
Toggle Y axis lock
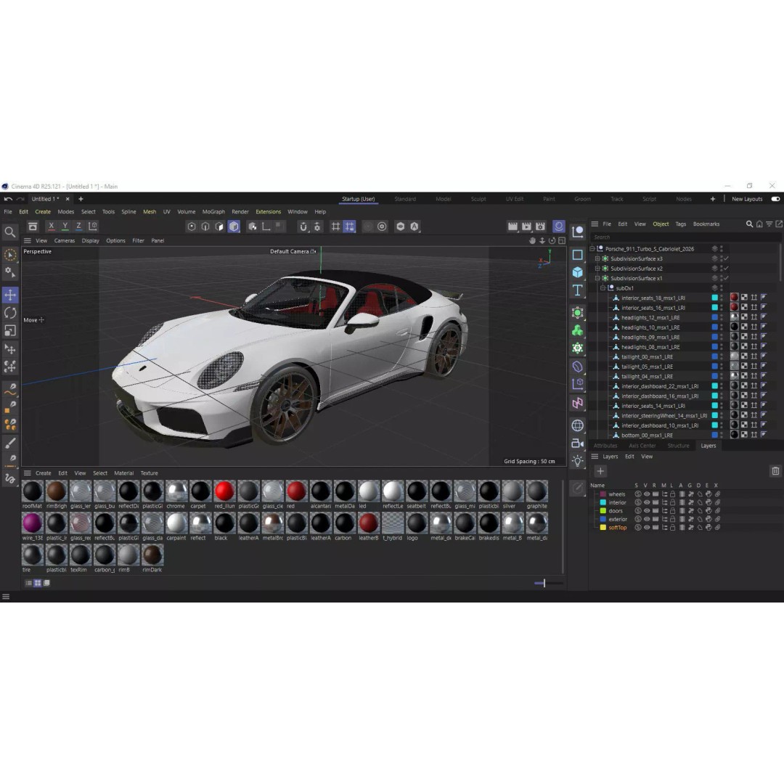[x=65, y=226]
